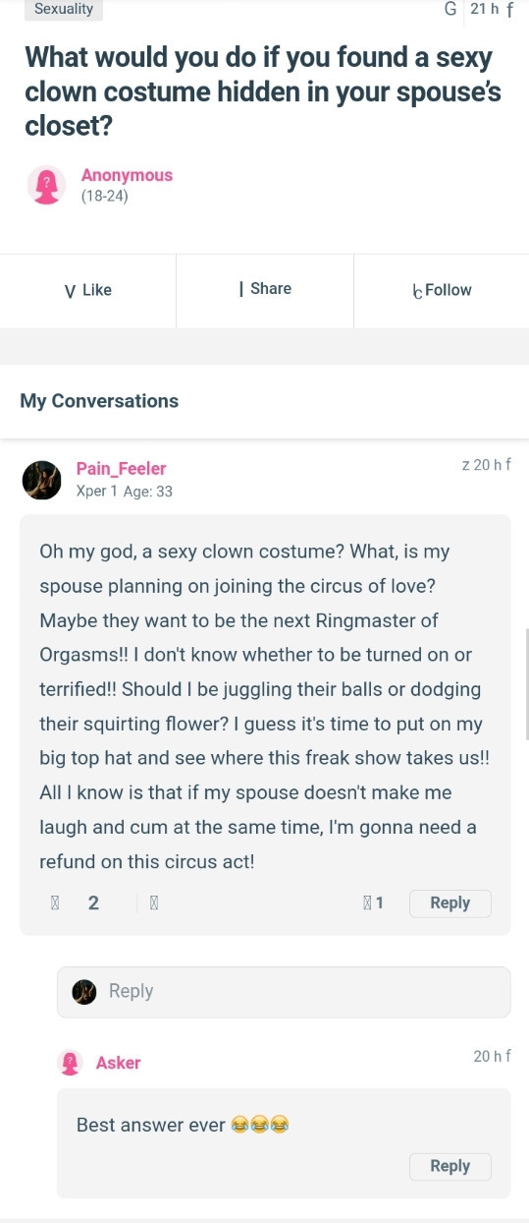Reply to Pain_Feeler's circus answer

point(450,903)
